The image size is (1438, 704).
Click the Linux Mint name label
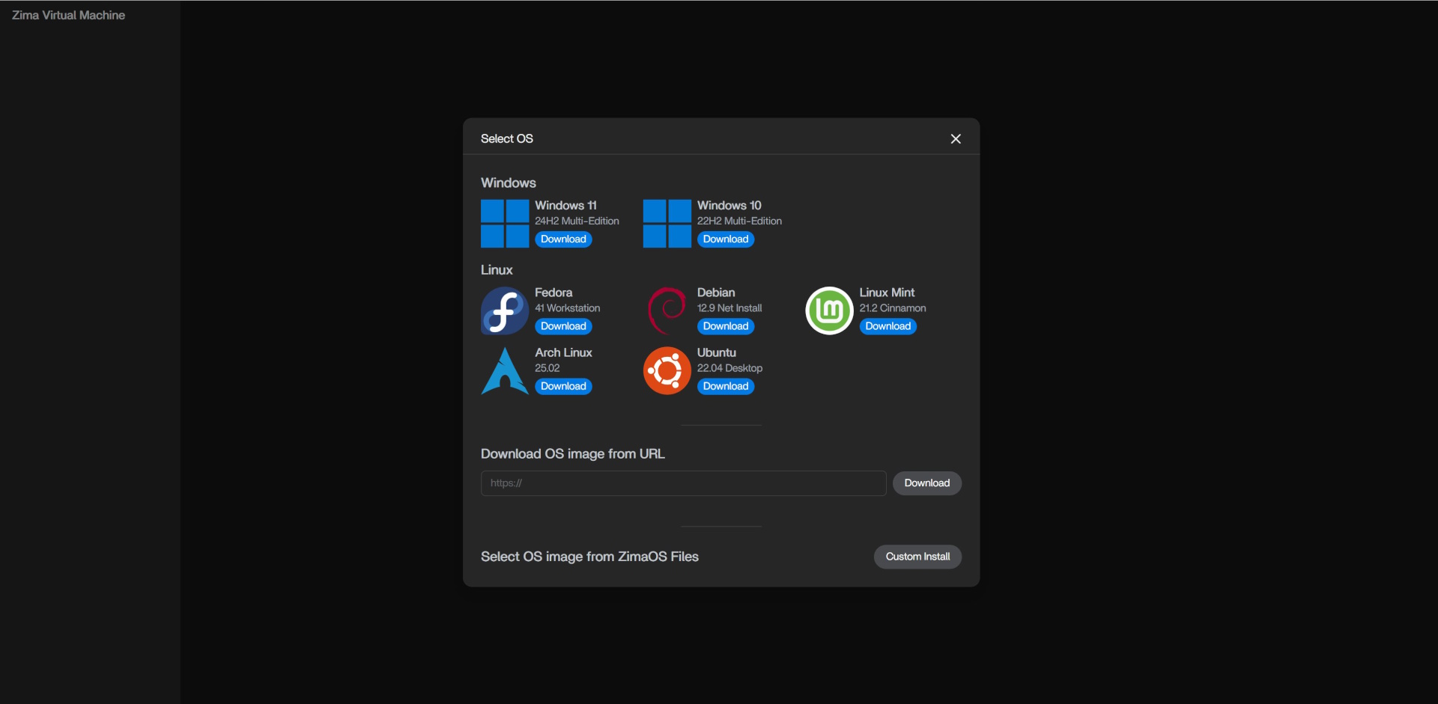click(887, 293)
